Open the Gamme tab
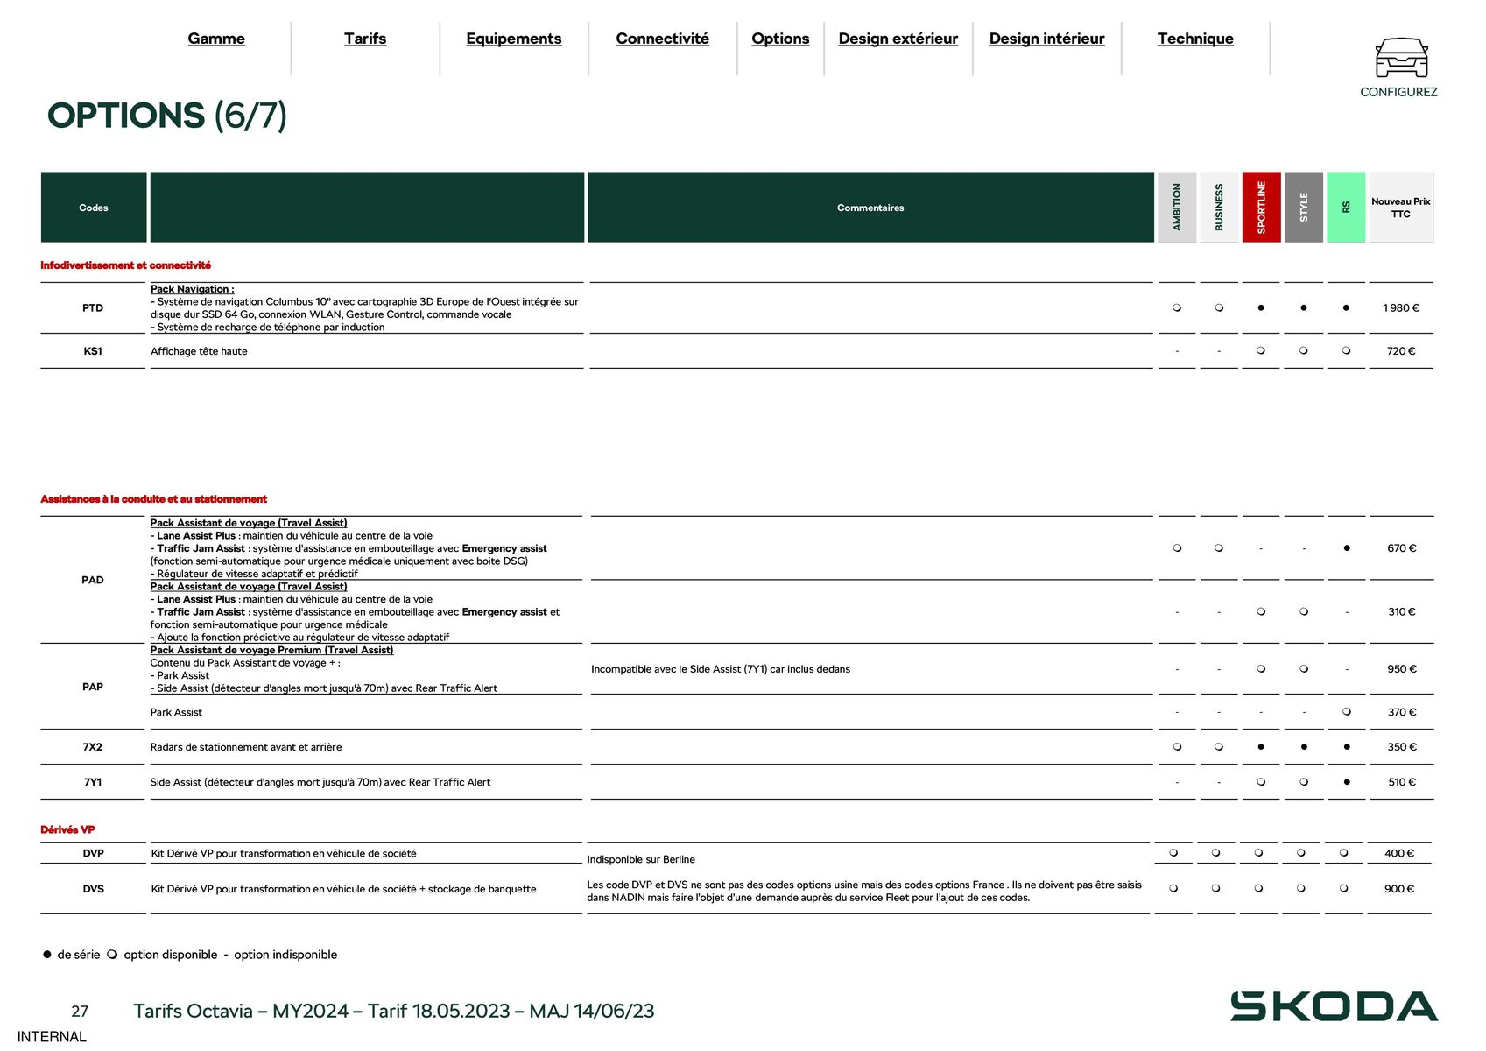1486x1051 pixels. click(216, 39)
